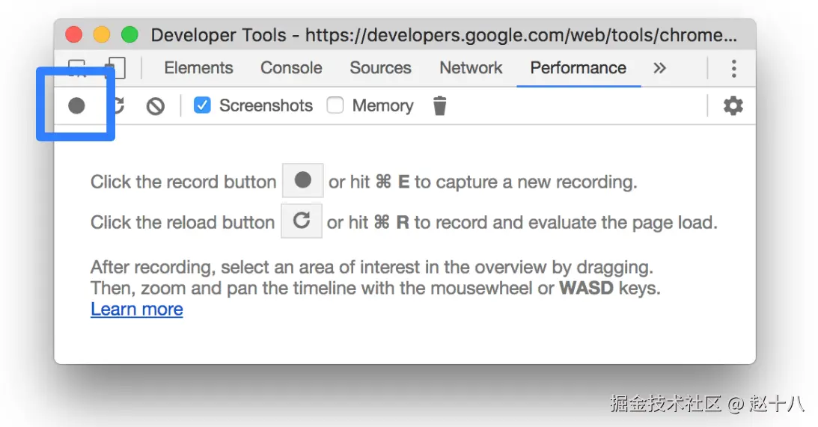This screenshot has width=818, height=427.
Task: Open the Console tab
Action: point(291,68)
